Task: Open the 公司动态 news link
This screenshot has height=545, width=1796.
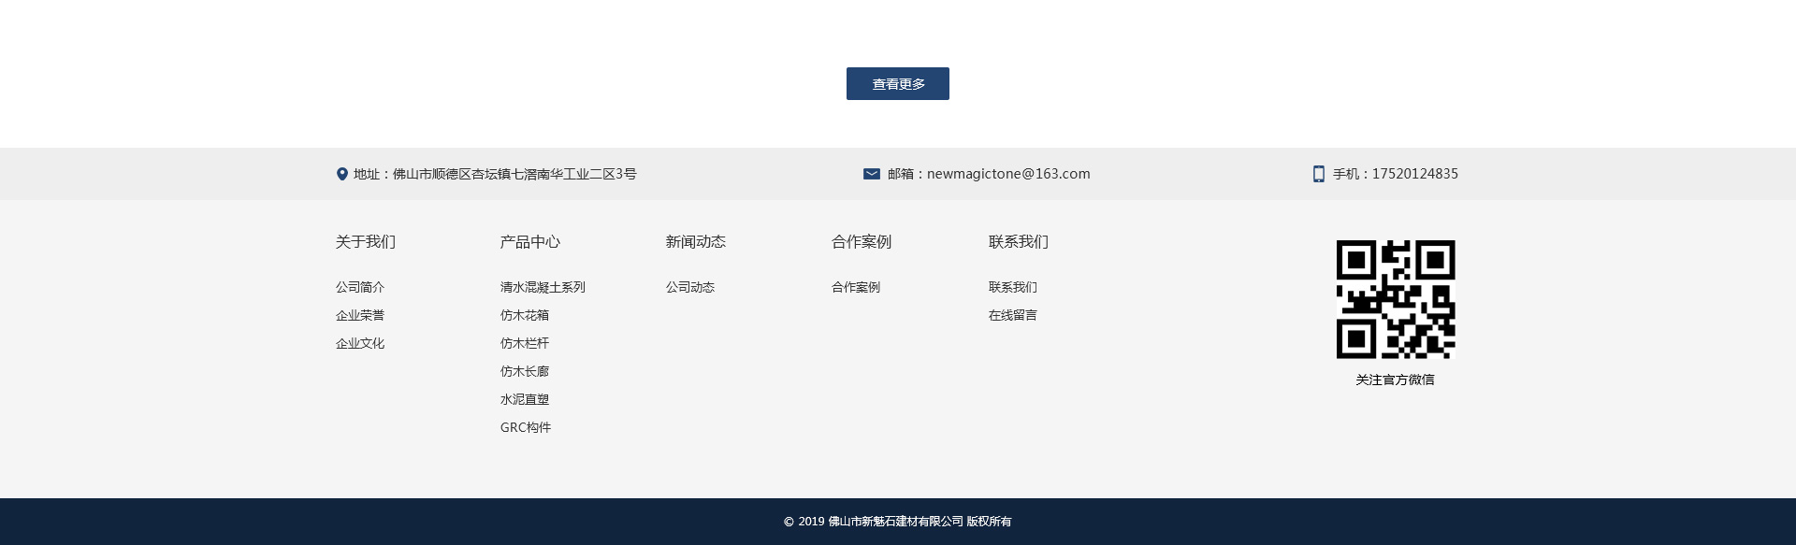Action: click(x=690, y=287)
